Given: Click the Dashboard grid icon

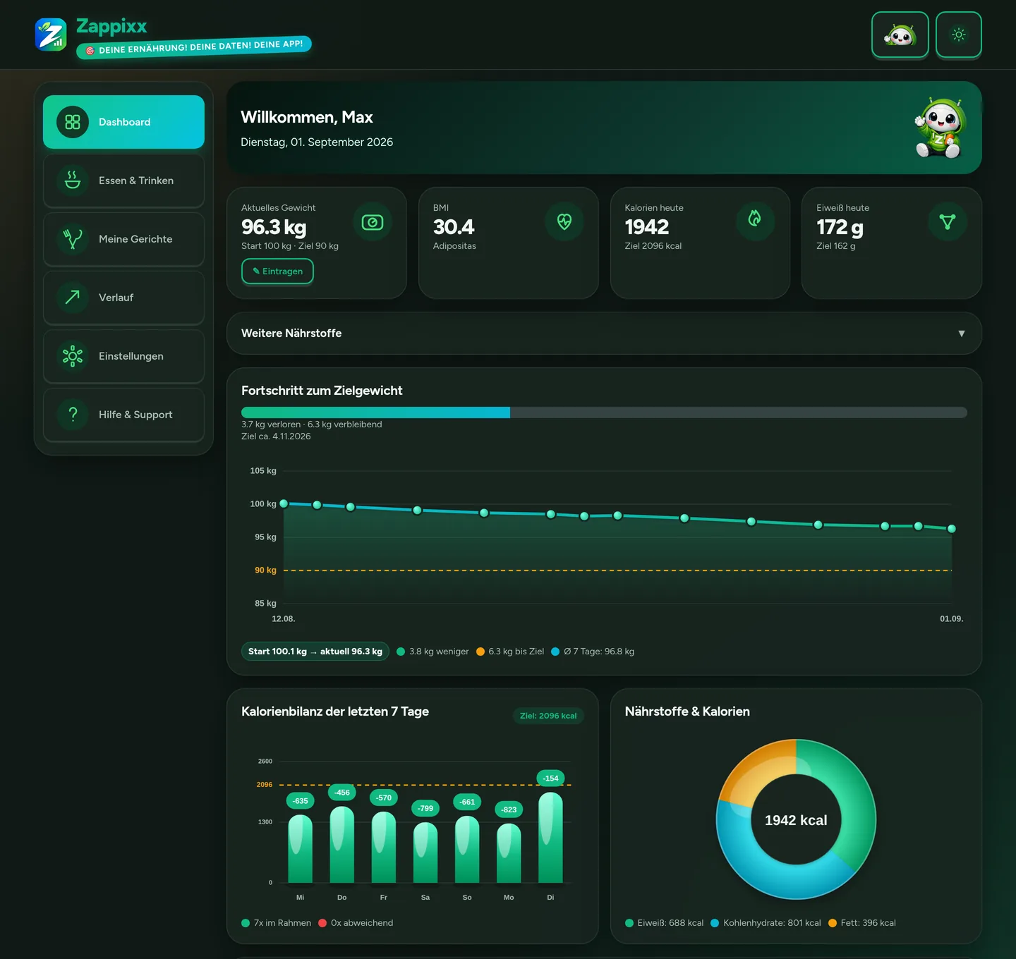Looking at the screenshot, I should (x=73, y=122).
